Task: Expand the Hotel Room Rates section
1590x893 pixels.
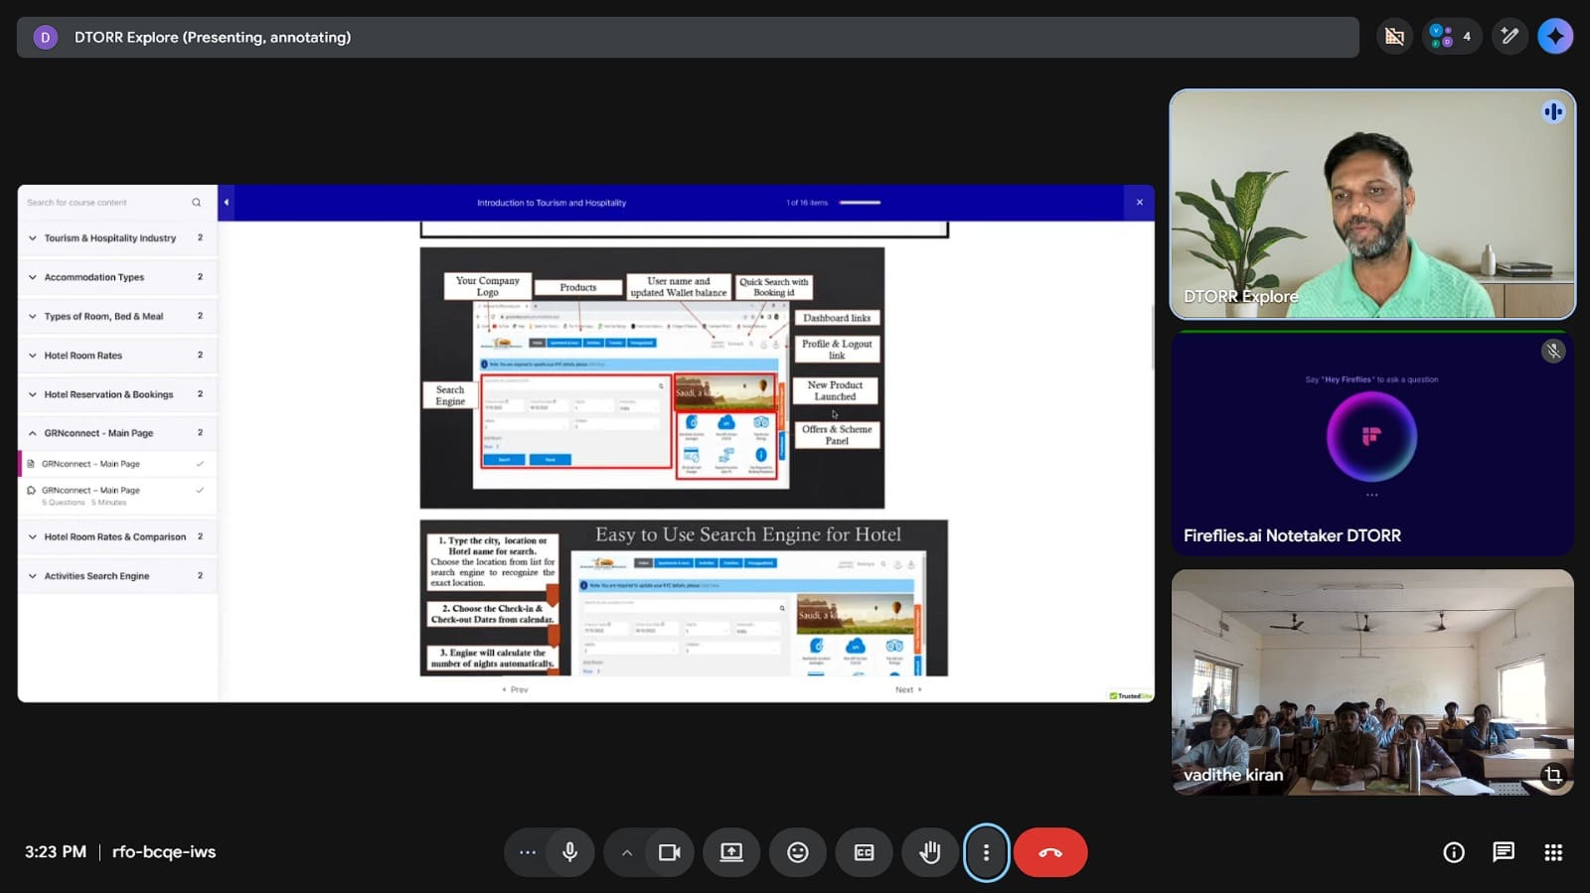Action: (x=83, y=356)
